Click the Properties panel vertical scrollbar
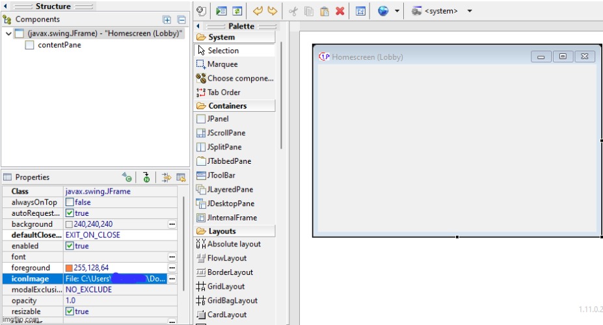This screenshot has height=325, width=603. tap(183, 244)
